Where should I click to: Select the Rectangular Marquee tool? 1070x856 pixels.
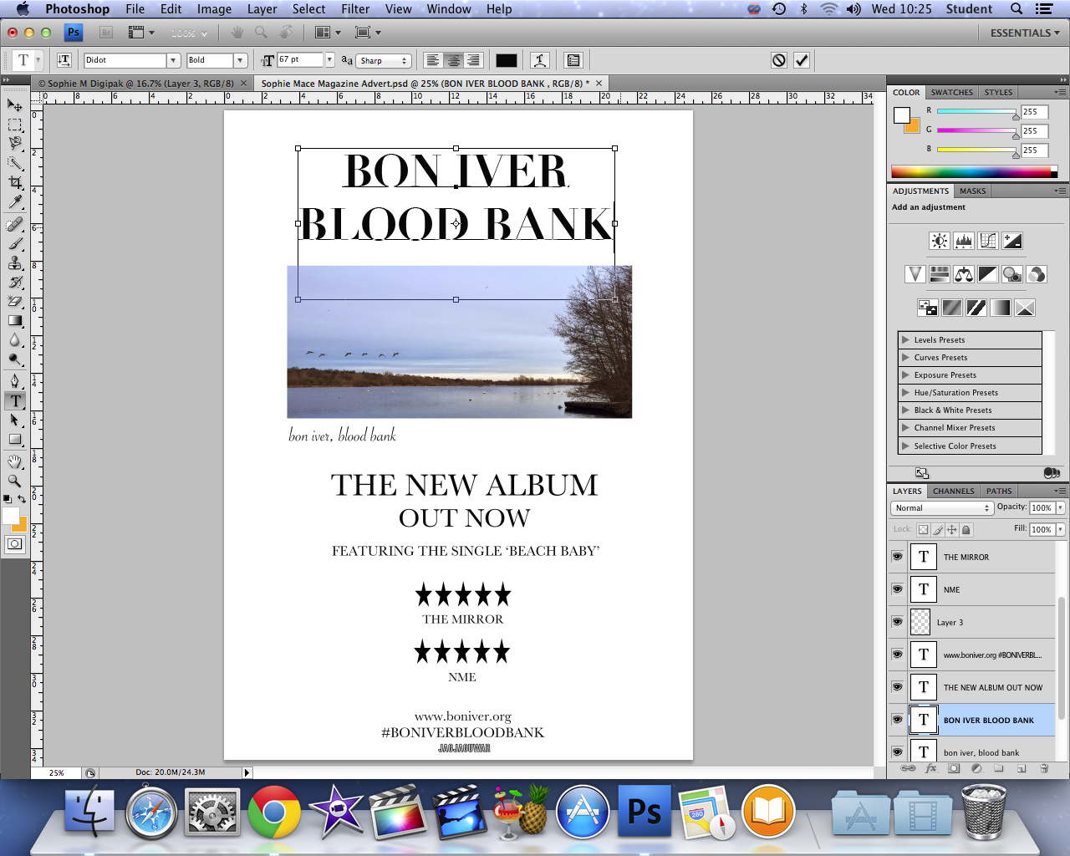pyautogui.click(x=15, y=125)
